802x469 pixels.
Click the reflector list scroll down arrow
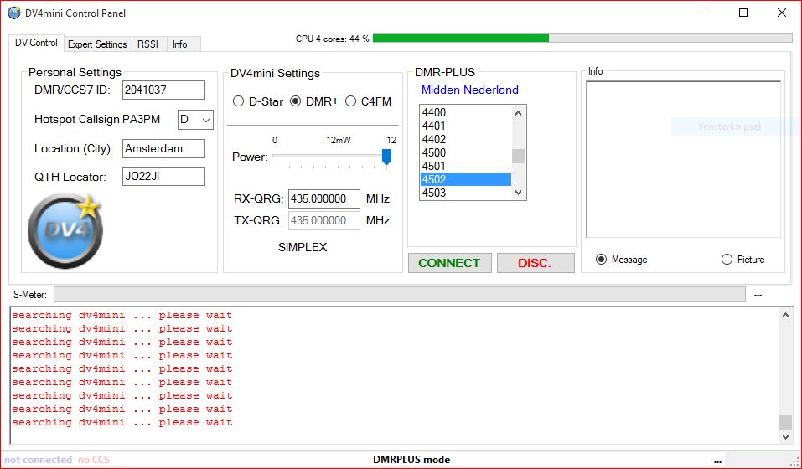(x=518, y=193)
